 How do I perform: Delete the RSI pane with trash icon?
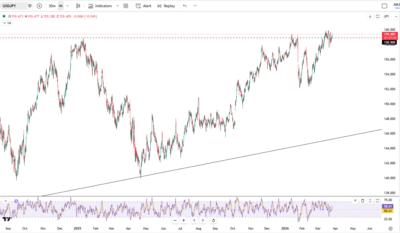tap(363, 201)
